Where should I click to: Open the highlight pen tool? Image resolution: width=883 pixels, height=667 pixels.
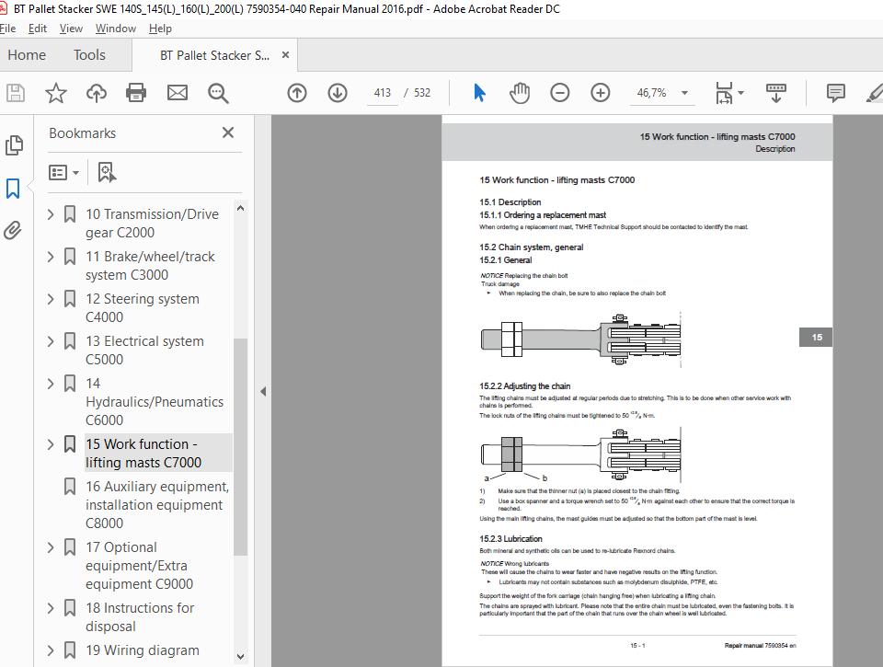(x=875, y=93)
